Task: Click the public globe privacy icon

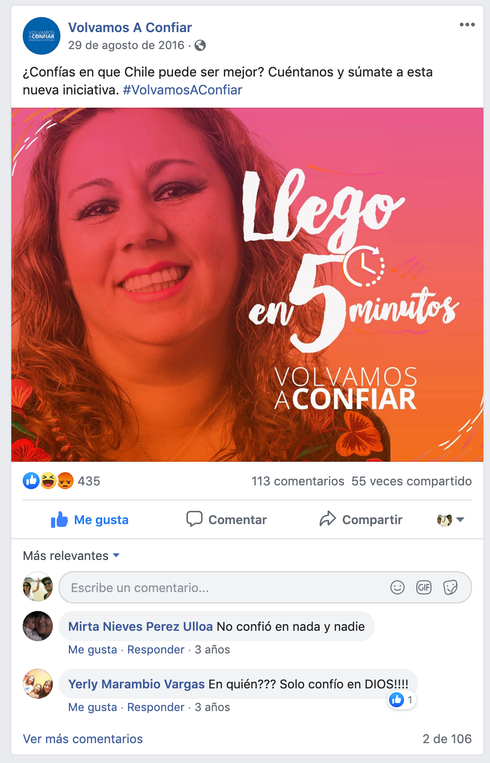Action: pyautogui.click(x=200, y=45)
